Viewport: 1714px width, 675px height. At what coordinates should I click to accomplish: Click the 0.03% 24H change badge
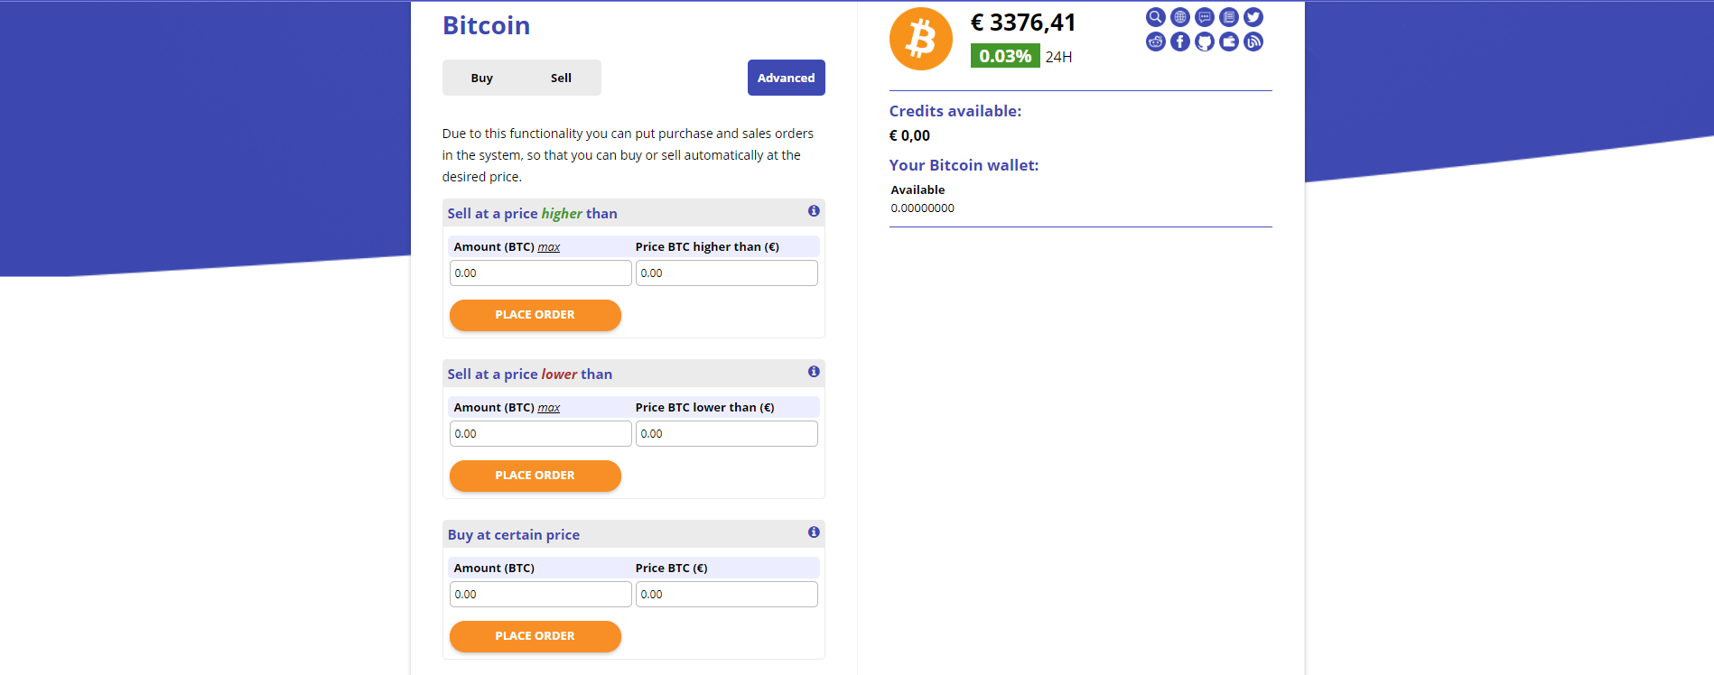pos(1005,56)
